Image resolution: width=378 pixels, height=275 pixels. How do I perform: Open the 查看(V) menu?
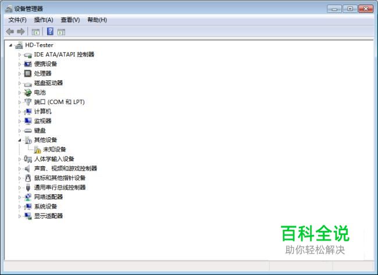[70, 20]
